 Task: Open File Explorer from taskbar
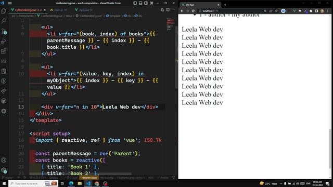pyautogui.click(x=80, y=183)
